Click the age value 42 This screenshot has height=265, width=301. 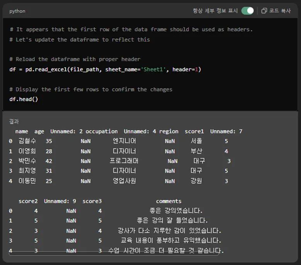point(49,161)
